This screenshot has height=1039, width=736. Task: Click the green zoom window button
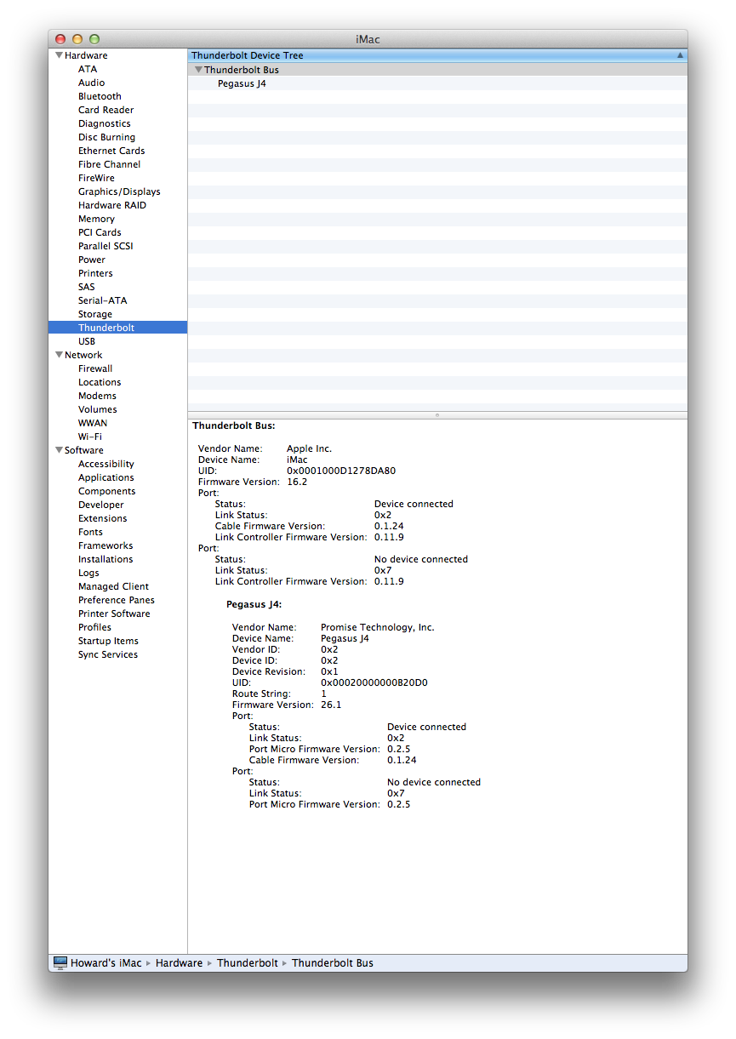(94, 39)
